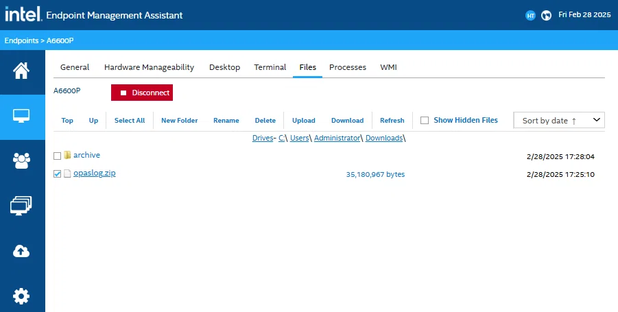Click the Endpoints breadcrumb in blue bar
The image size is (618, 312).
click(21, 40)
